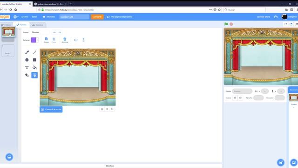Open Tutoriales
The width and height of the screenshot is (298, 168).
click(49, 17)
